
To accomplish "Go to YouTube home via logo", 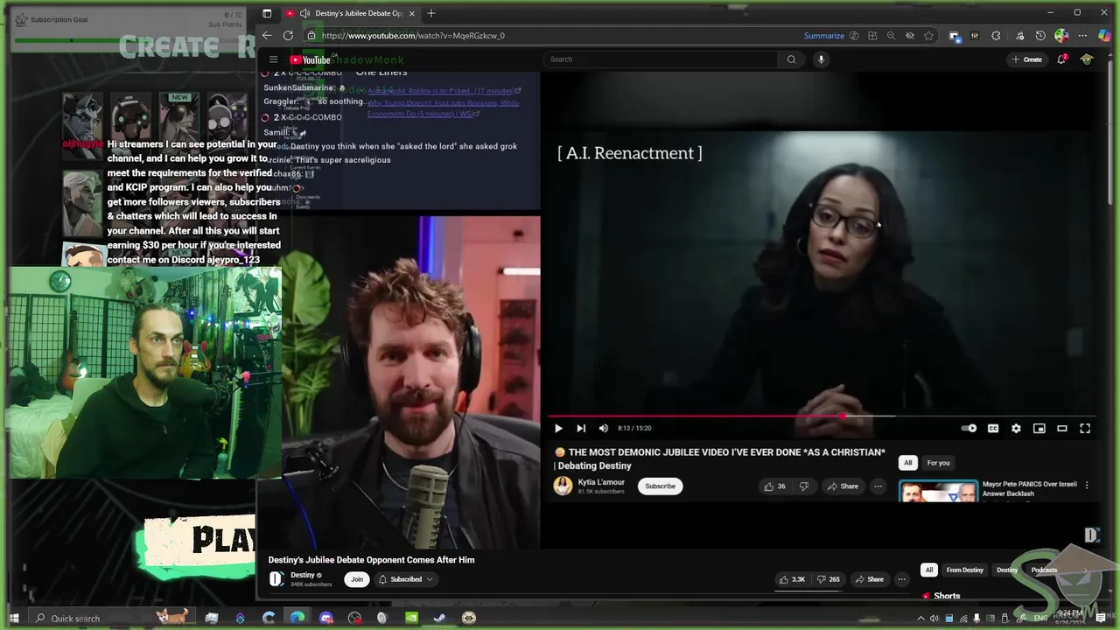I will pos(311,59).
